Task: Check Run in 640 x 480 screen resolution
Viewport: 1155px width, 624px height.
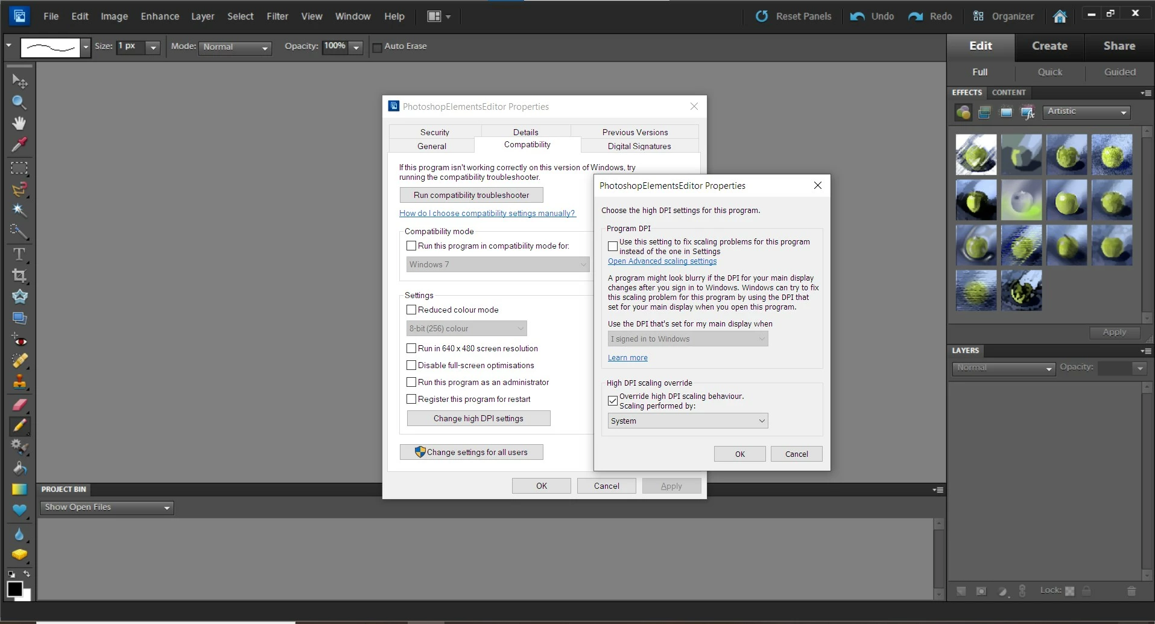Action: pos(411,348)
